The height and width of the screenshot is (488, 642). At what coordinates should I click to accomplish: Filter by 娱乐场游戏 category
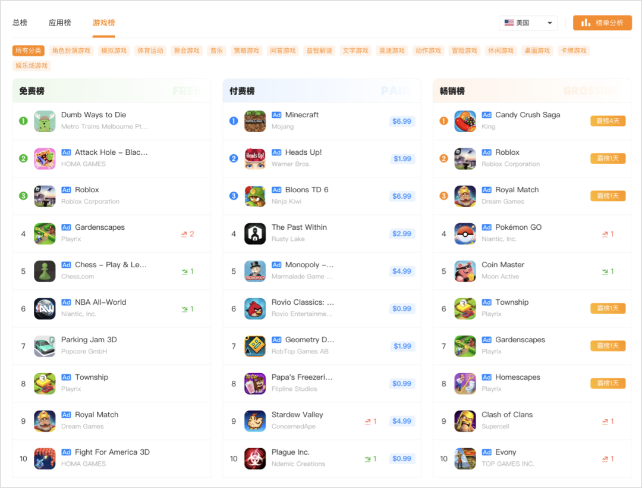point(32,65)
